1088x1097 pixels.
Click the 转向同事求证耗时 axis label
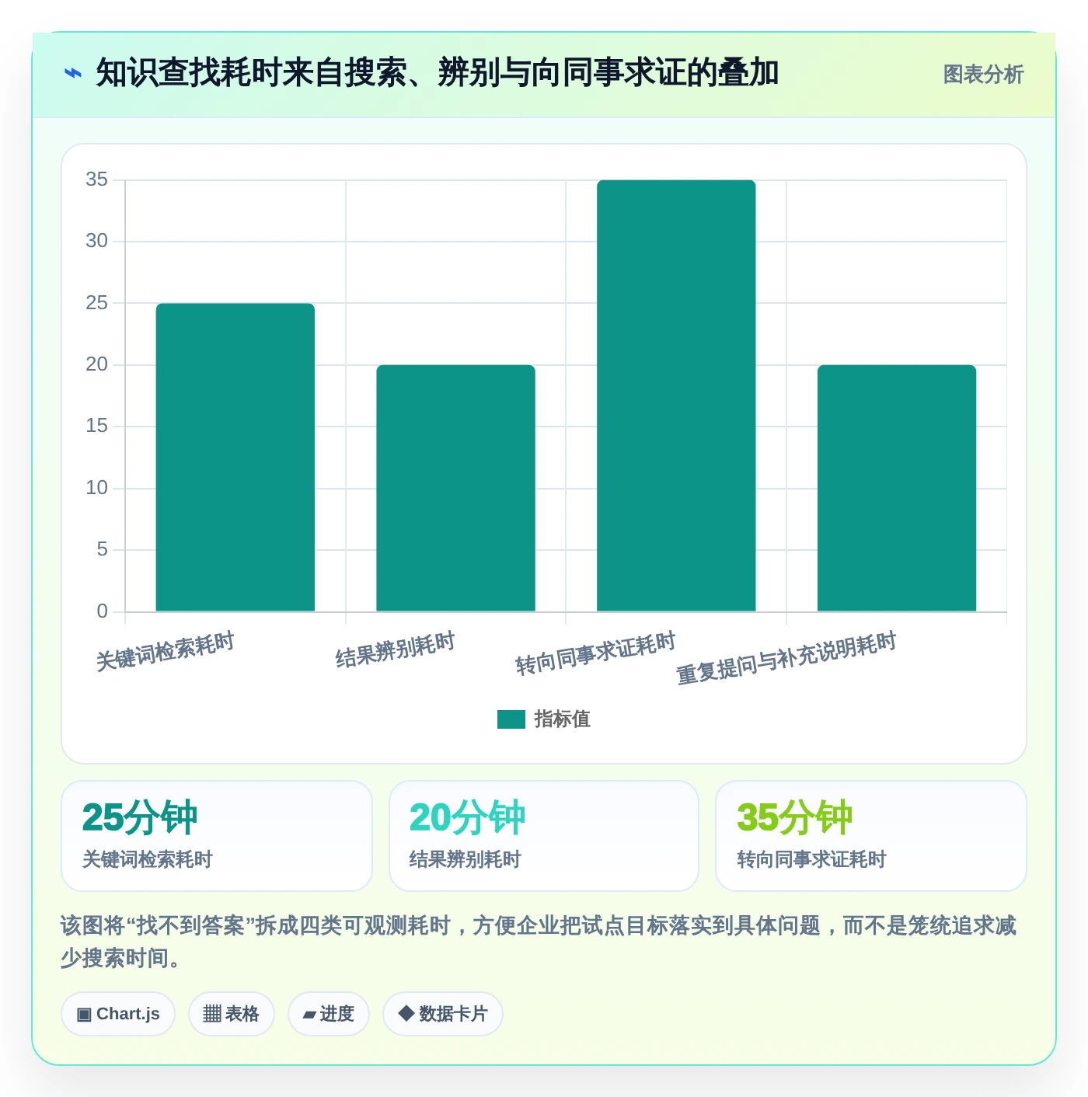(x=596, y=653)
